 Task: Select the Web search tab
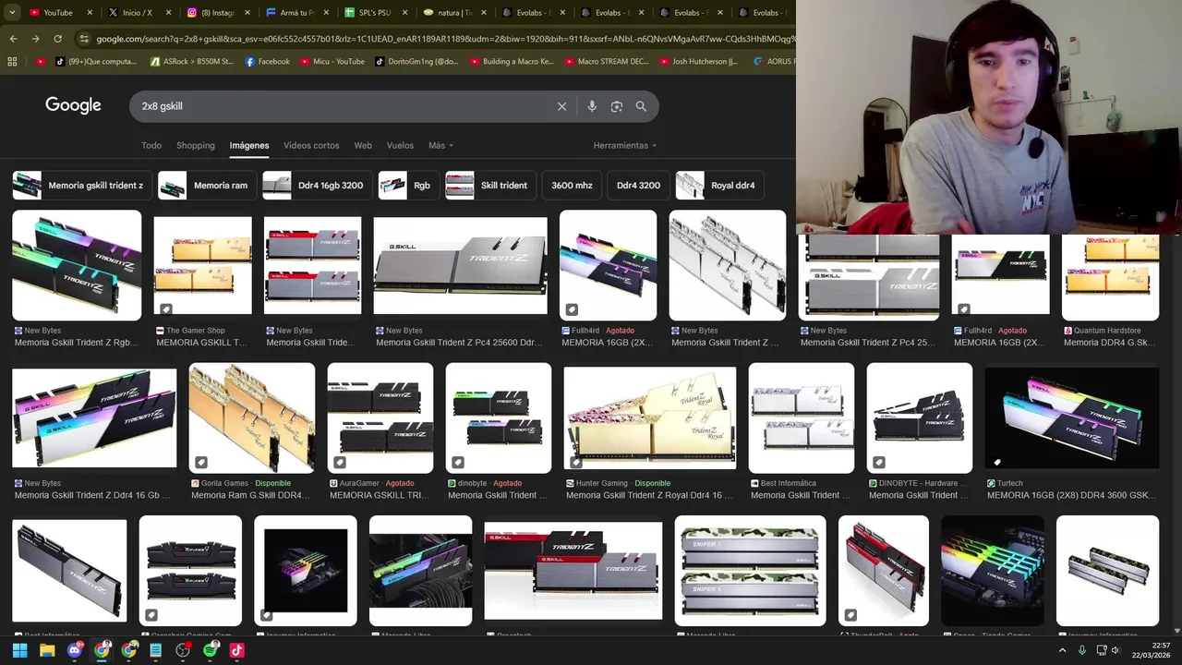(x=363, y=145)
